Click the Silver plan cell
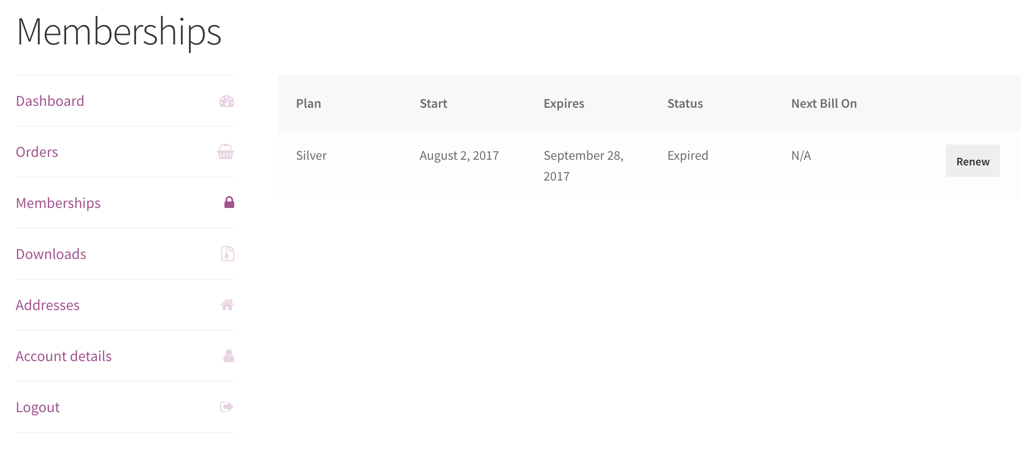 (x=311, y=155)
